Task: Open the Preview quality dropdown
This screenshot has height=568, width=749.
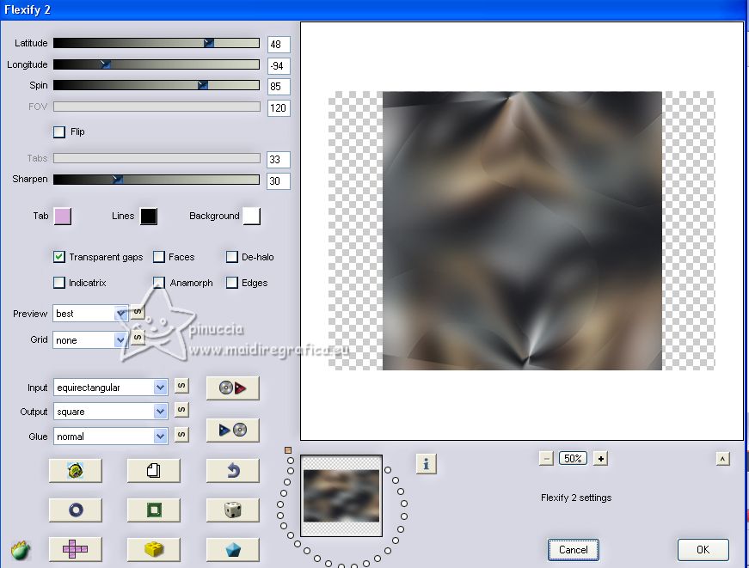Action: tap(90, 314)
